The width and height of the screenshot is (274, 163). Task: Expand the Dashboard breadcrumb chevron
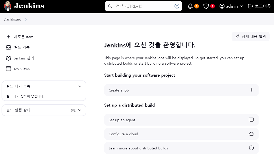[26, 19]
